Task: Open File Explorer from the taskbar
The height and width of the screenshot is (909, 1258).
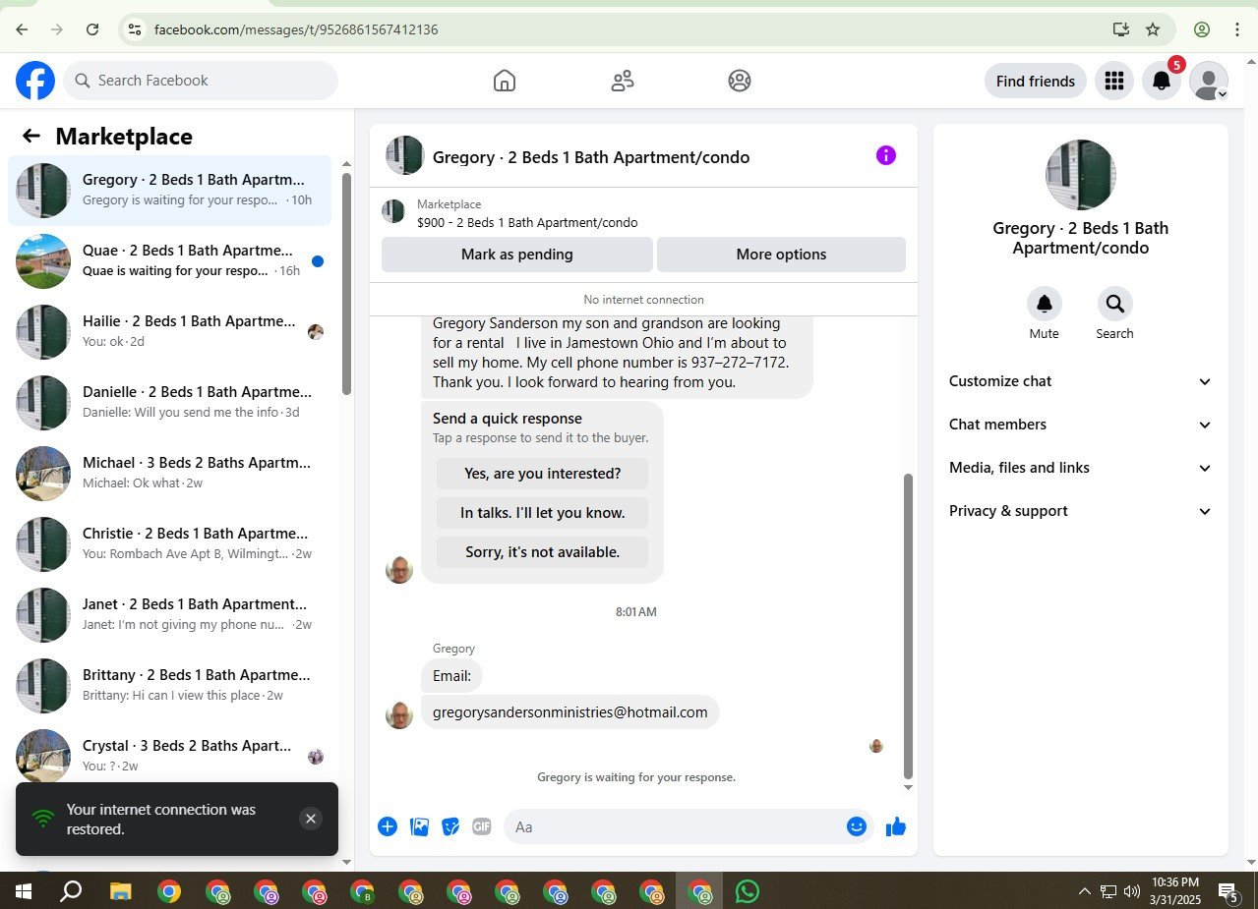Action: [120, 891]
